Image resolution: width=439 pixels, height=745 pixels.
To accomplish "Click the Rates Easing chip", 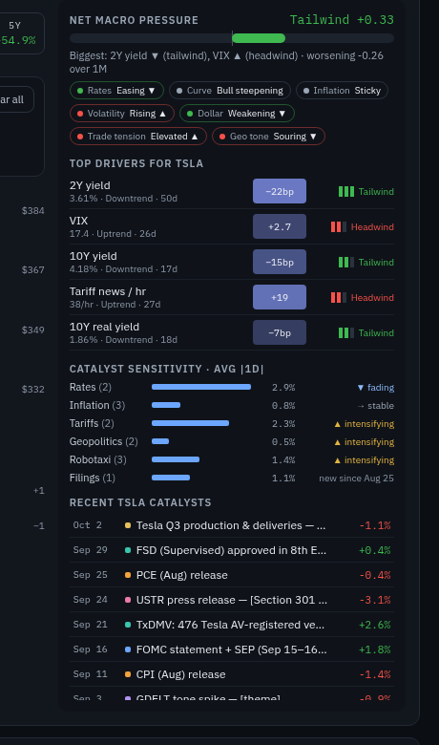I will pos(116,91).
